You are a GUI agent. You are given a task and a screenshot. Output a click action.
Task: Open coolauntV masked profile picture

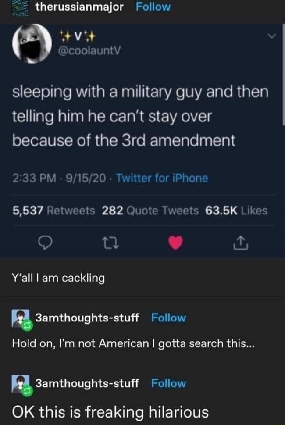point(32,43)
